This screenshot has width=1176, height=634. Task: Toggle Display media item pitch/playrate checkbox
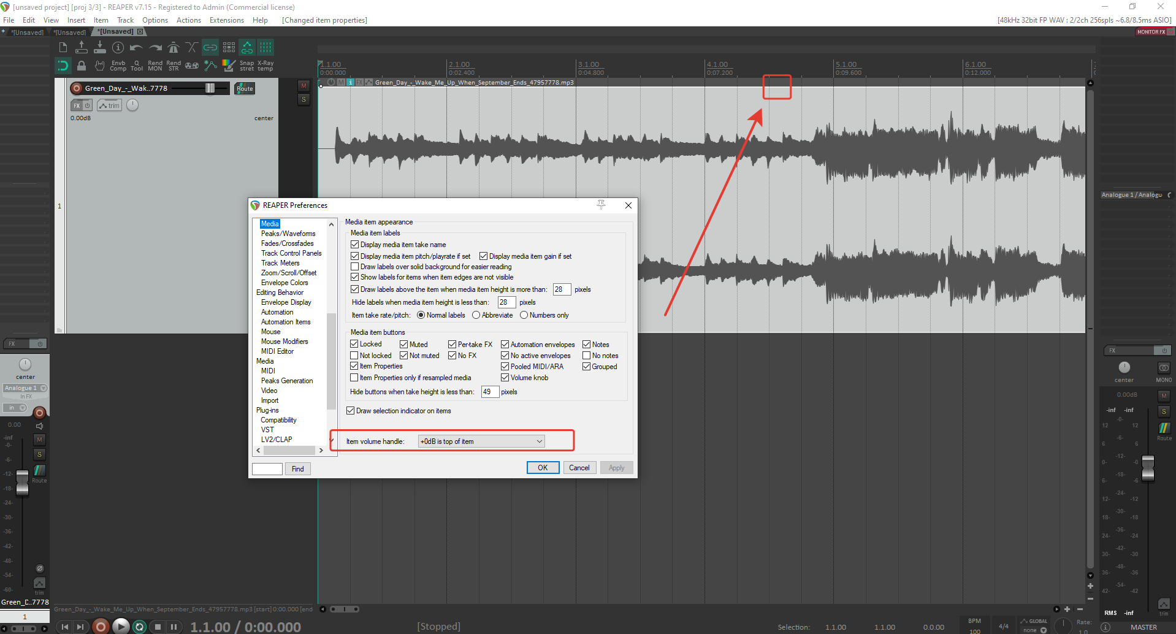click(354, 256)
